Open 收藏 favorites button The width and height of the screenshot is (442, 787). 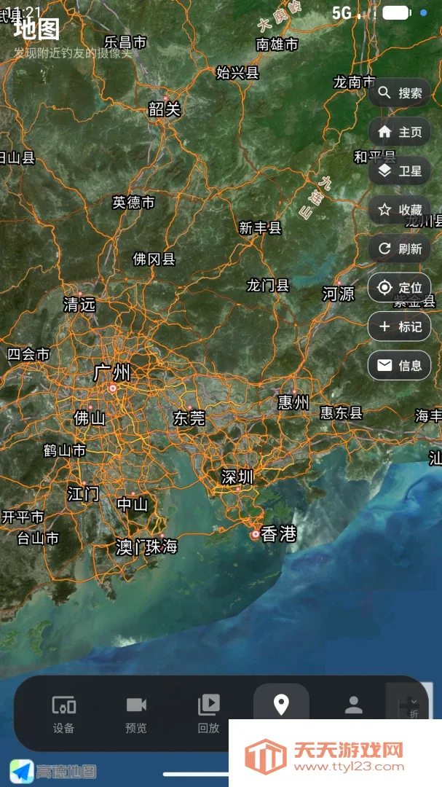pos(399,210)
